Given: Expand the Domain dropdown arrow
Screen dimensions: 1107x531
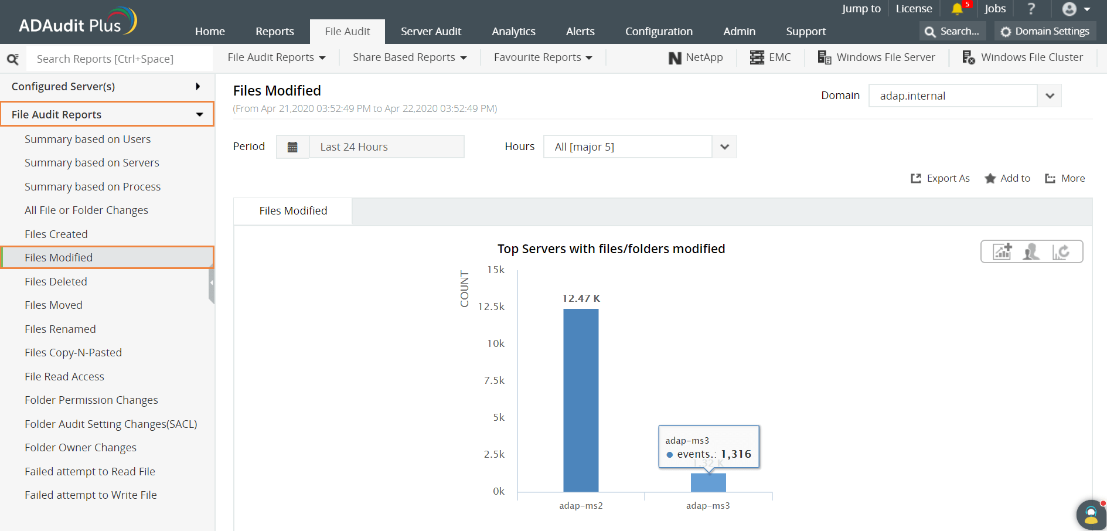Looking at the screenshot, I should (1050, 96).
